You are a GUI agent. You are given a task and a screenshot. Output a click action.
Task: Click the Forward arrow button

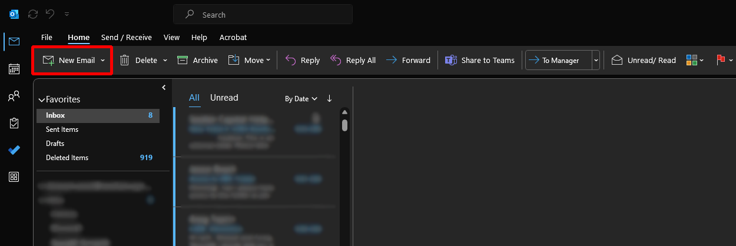pyautogui.click(x=408, y=60)
